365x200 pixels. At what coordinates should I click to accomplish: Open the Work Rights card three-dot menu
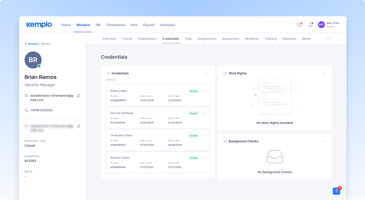[x=324, y=73]
